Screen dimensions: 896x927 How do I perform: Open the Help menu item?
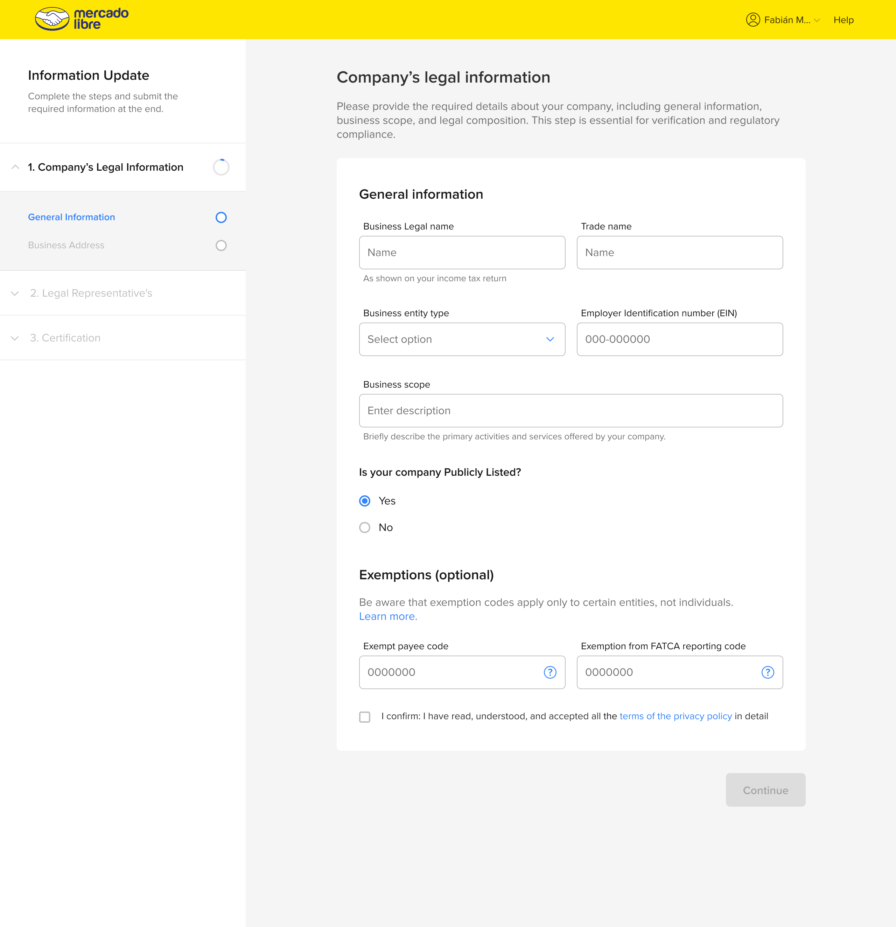[843, 20]
